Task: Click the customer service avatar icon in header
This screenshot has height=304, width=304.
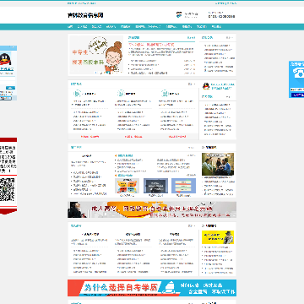Action: click(x=179, y=15)
